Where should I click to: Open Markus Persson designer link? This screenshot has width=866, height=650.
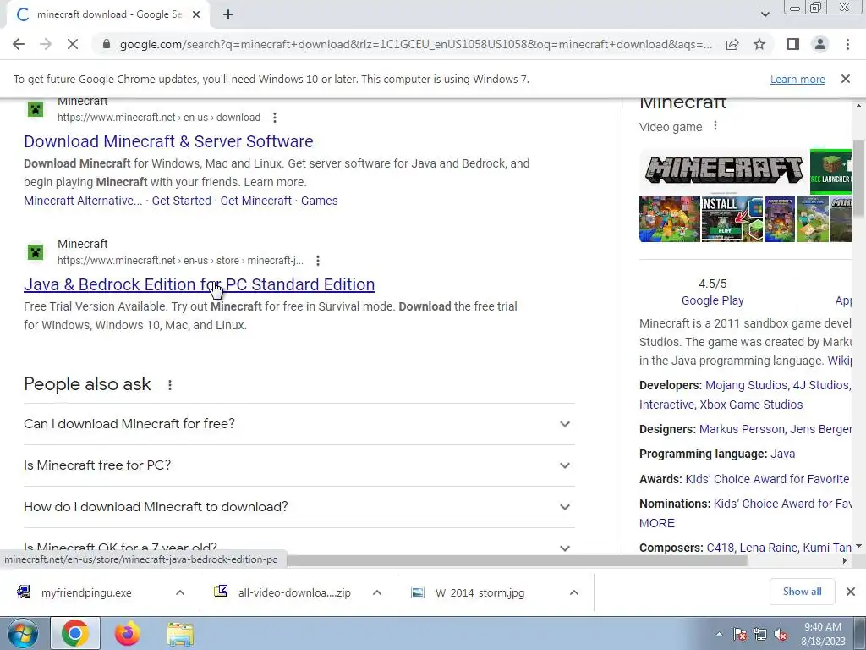coord(742,429)
